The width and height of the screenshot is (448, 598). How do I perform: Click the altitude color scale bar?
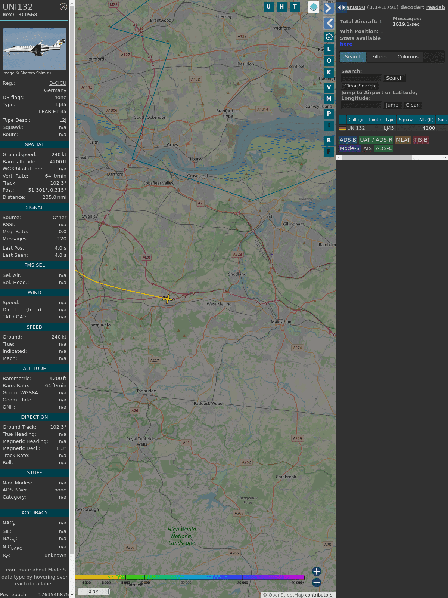(x=190, y=577)
